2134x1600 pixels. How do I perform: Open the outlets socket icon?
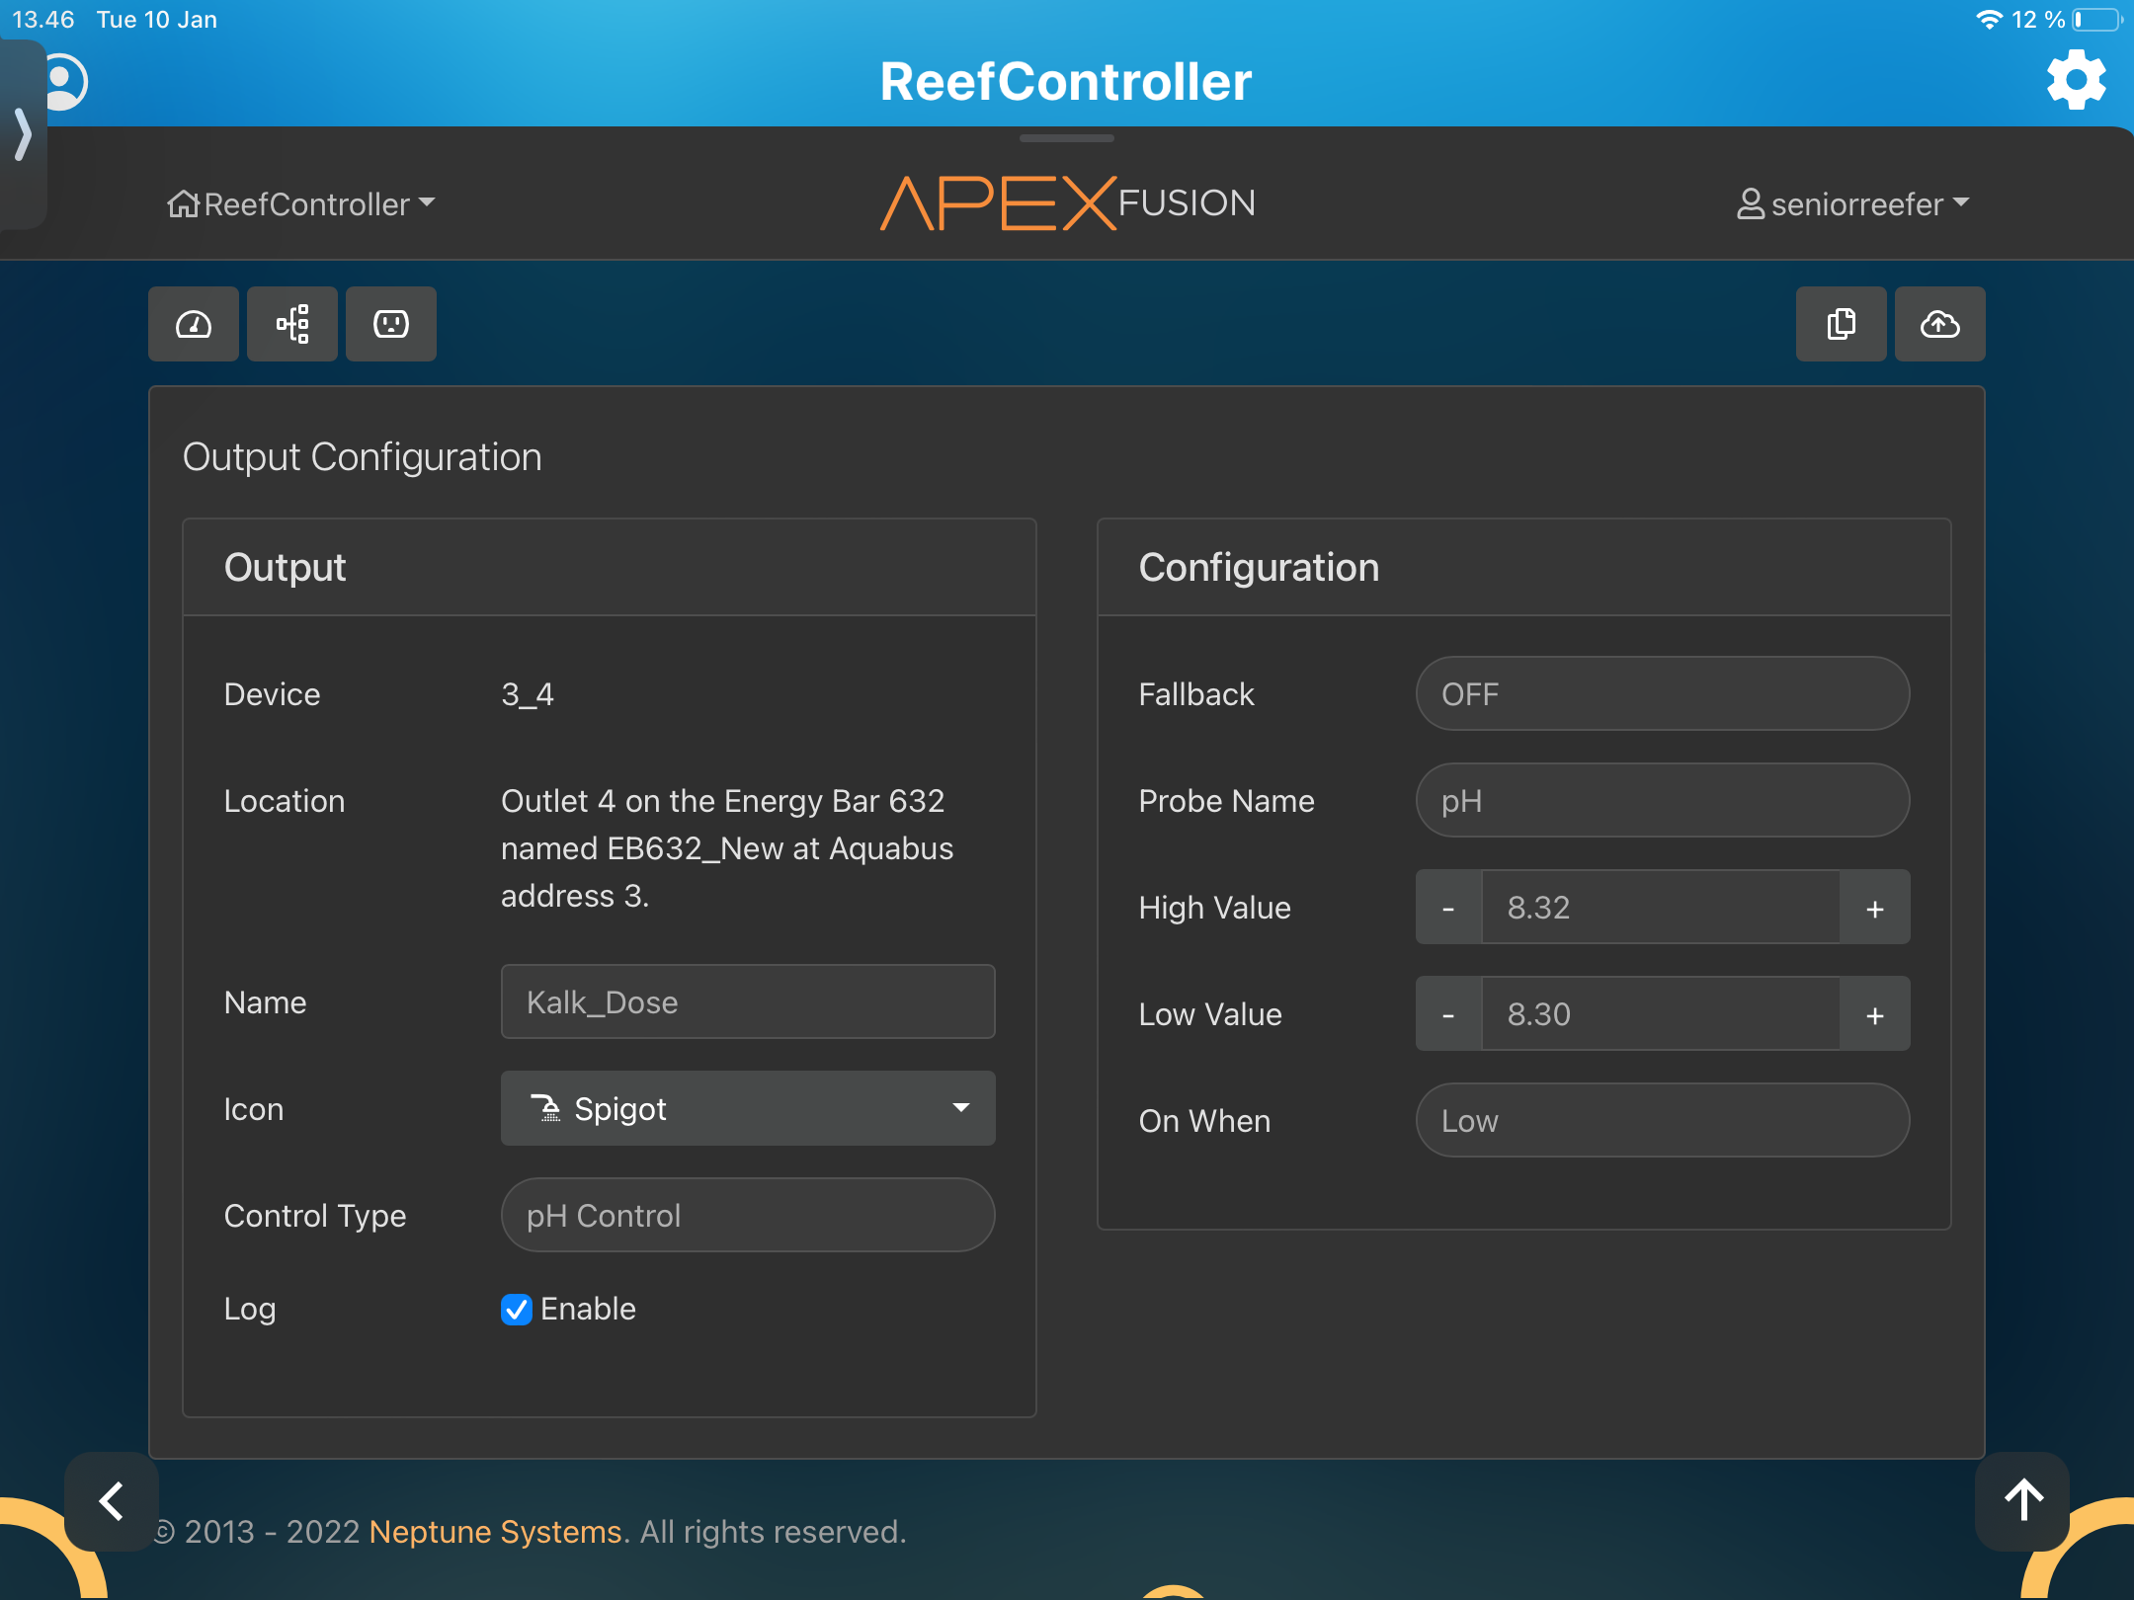(x=391, y=324)
